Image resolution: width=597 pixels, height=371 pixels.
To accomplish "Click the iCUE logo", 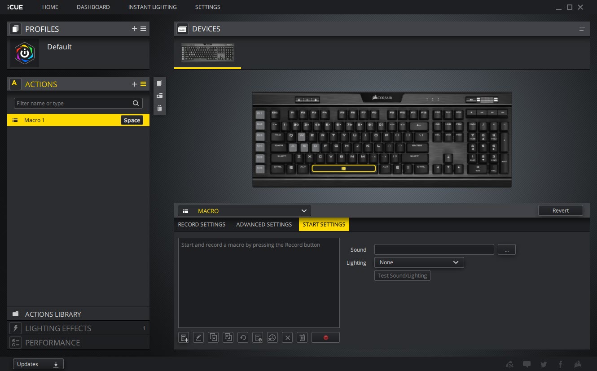I will pyautogui.click(x=15, y=7).
